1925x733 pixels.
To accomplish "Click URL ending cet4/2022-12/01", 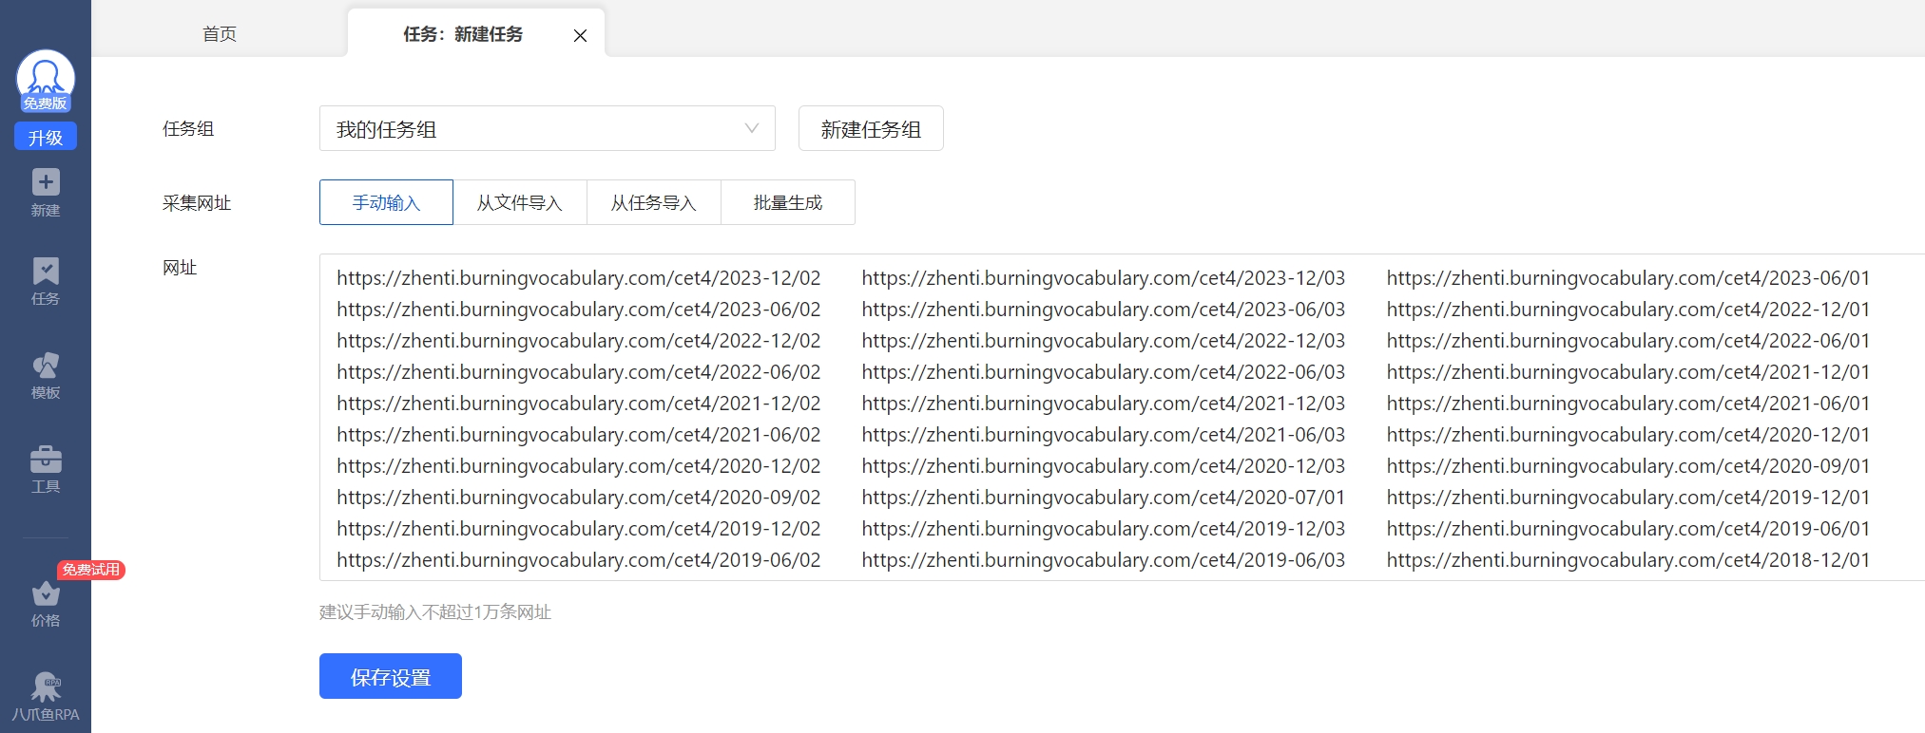I will point(1628,310).
